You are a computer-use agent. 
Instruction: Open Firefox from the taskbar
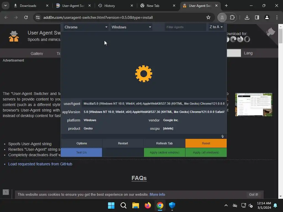click(x=148, y=205)
